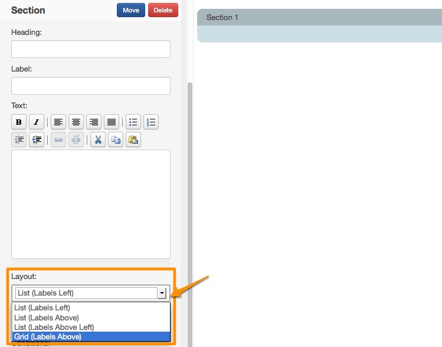Click the Heading input field

click(91, 49)
